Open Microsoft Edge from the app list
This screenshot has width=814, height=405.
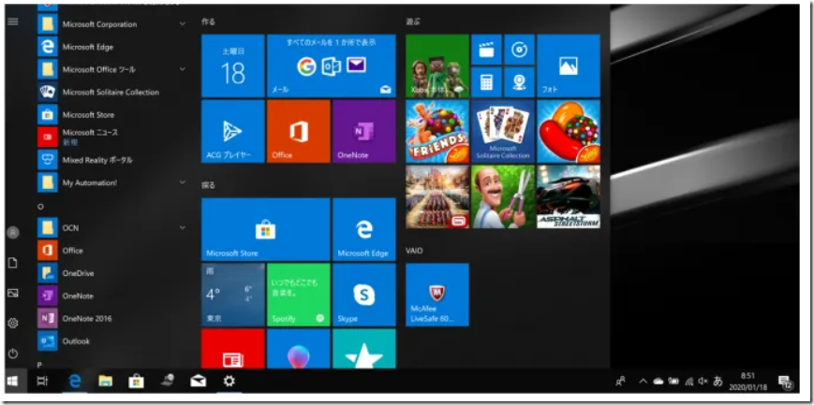tap(112, 47)
